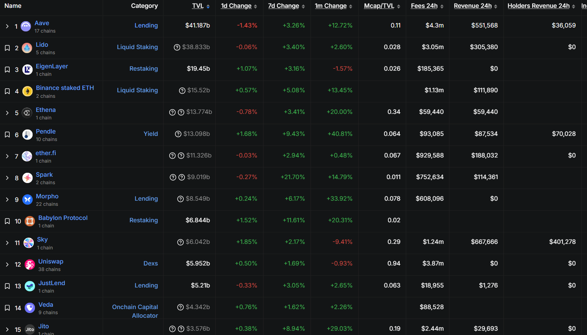Click the Morpho protocol logo

pos(27,199)
